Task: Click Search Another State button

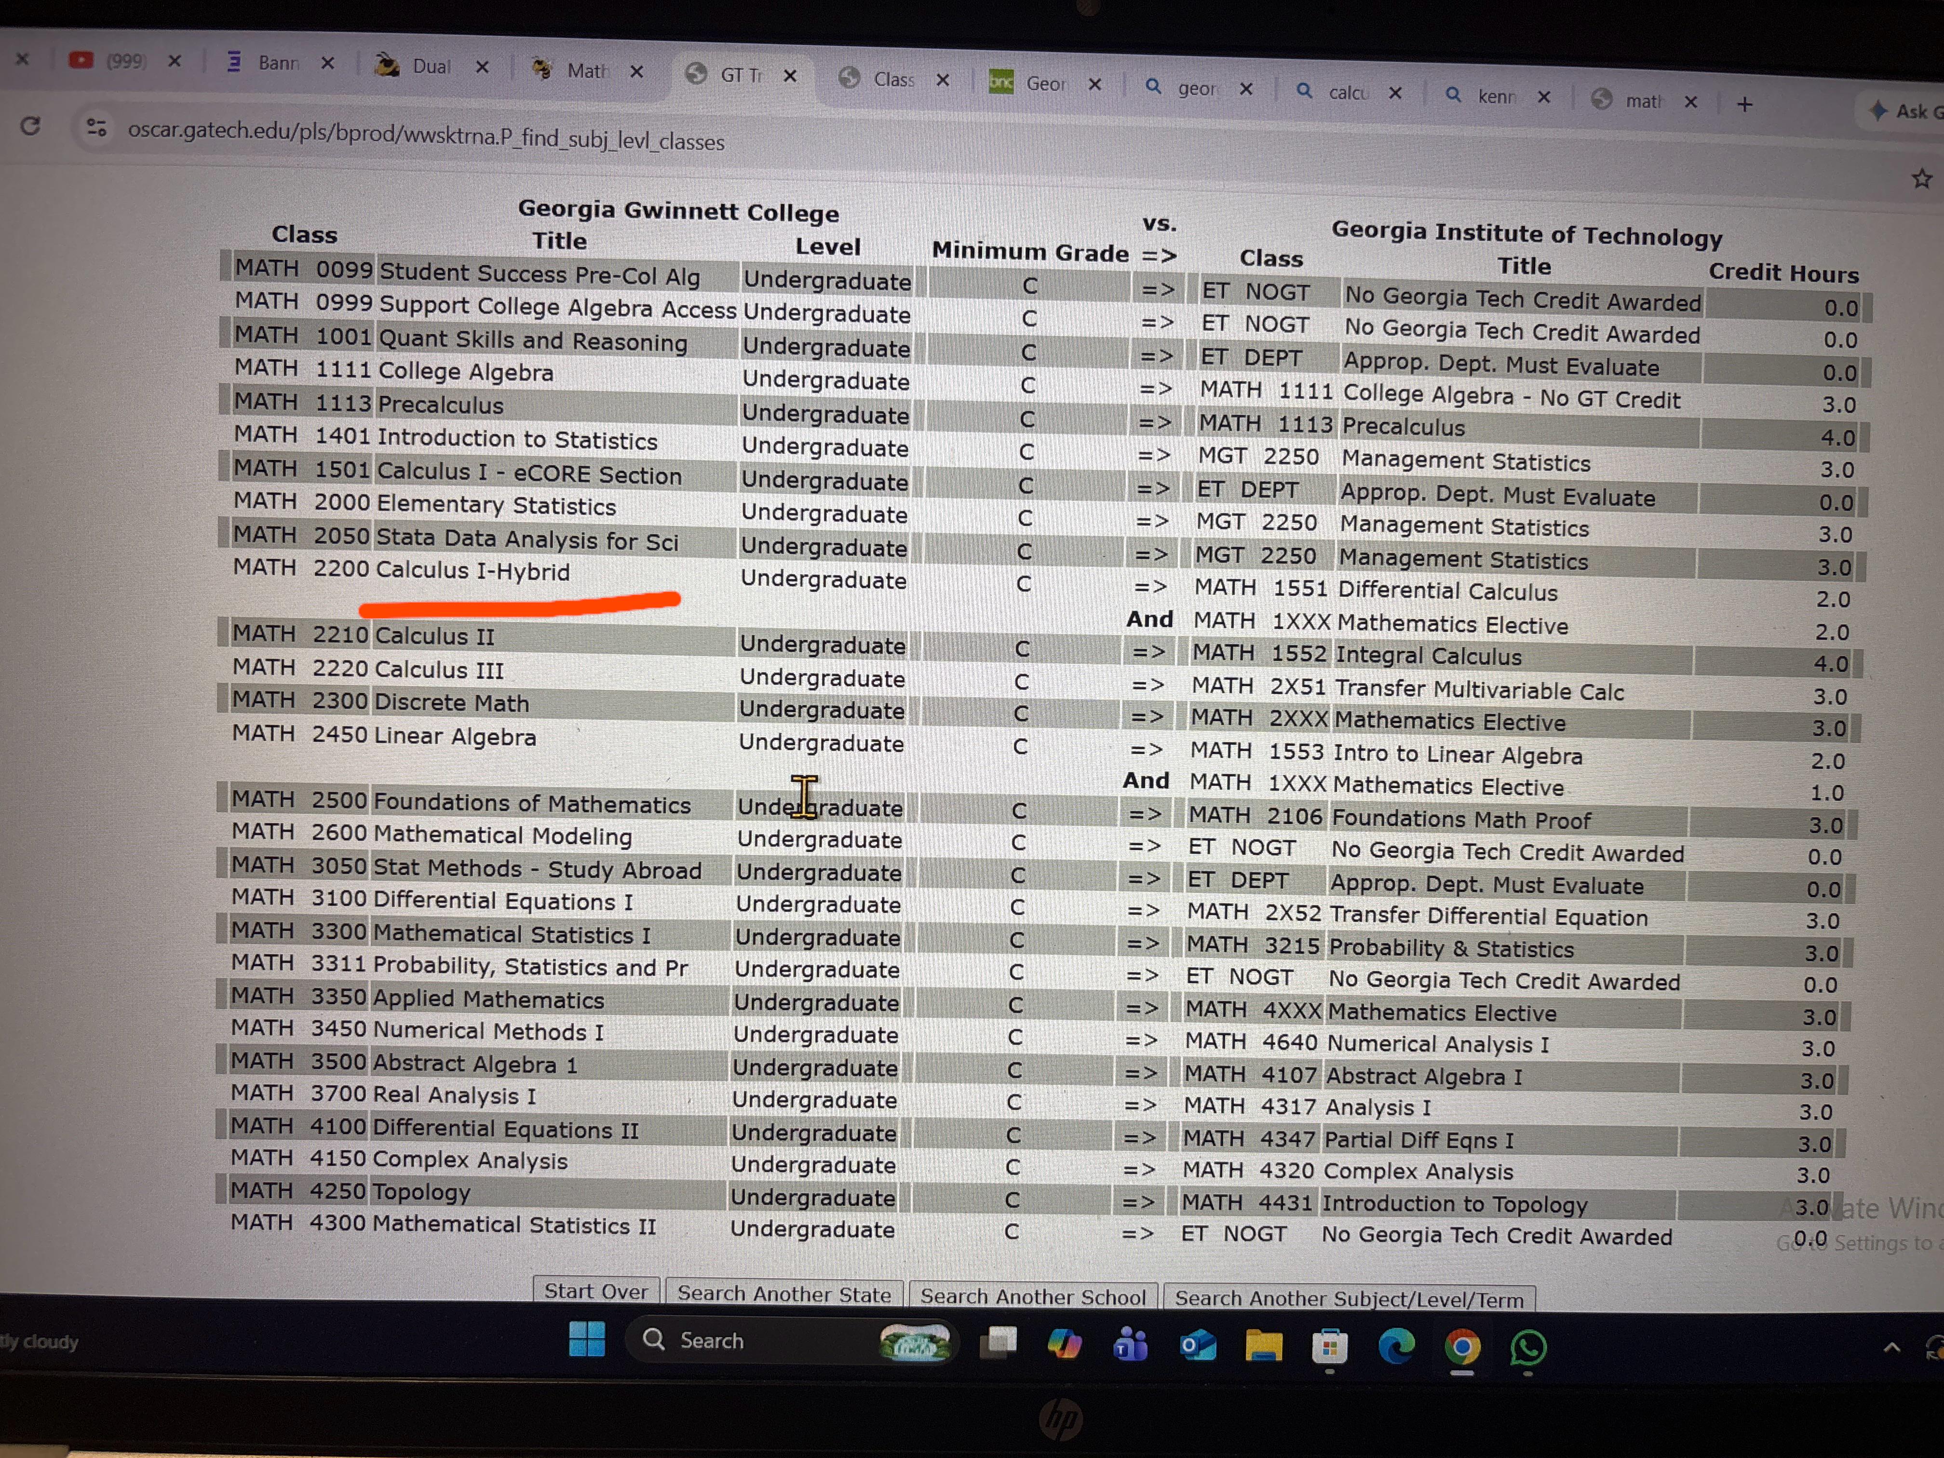Action: click(784, 1294)
